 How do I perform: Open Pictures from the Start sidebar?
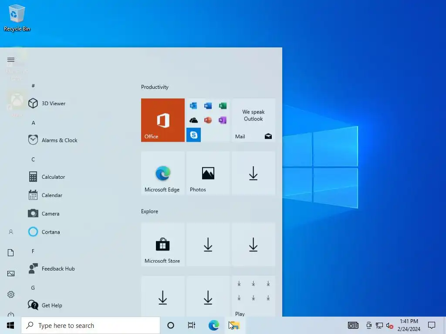tap(11, 274)
